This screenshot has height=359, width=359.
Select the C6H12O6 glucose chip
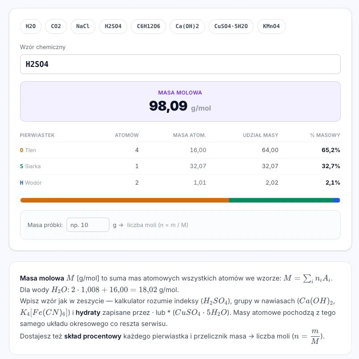[x=148, y=26]
